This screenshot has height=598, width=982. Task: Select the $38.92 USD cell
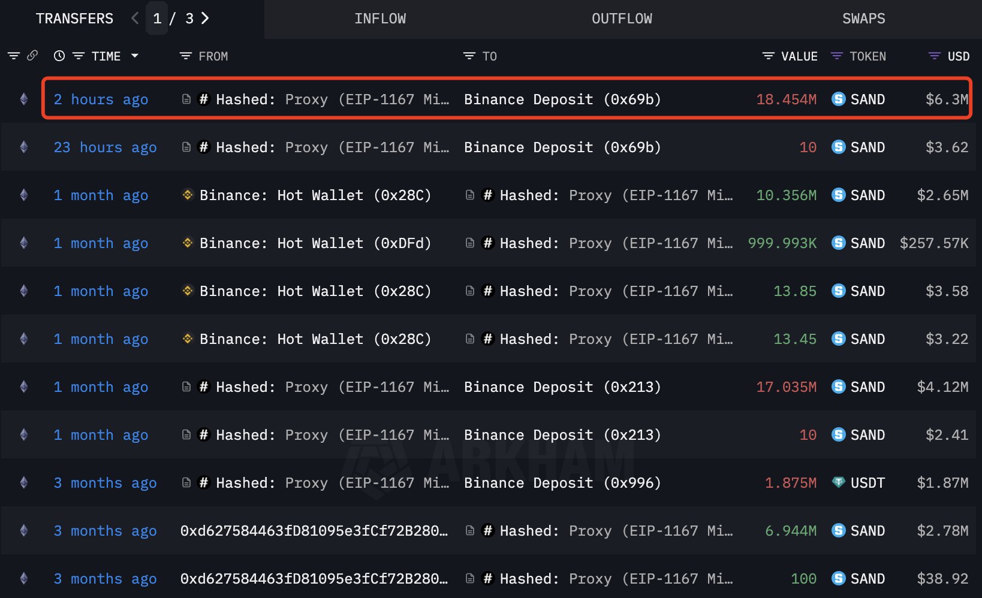pos(942,579)
